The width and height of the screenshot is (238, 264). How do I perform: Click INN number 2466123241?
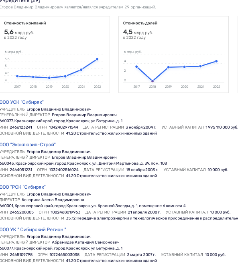21,127
